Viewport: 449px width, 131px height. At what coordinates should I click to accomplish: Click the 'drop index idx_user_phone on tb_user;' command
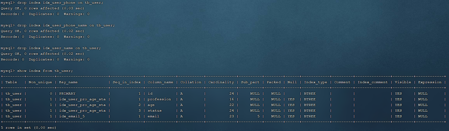(x=60, y=3)
